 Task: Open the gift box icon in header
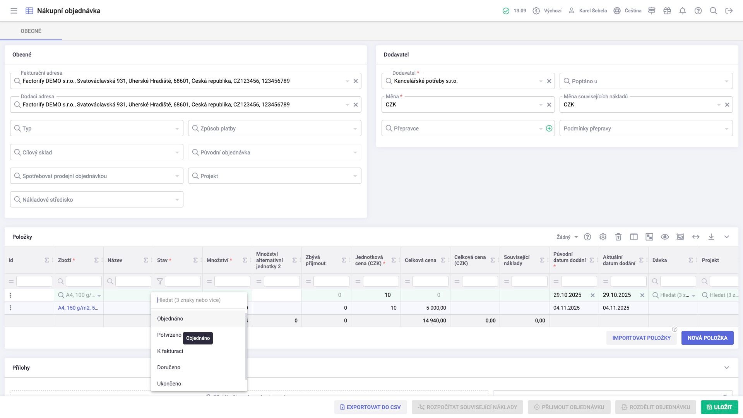point(667,11)
